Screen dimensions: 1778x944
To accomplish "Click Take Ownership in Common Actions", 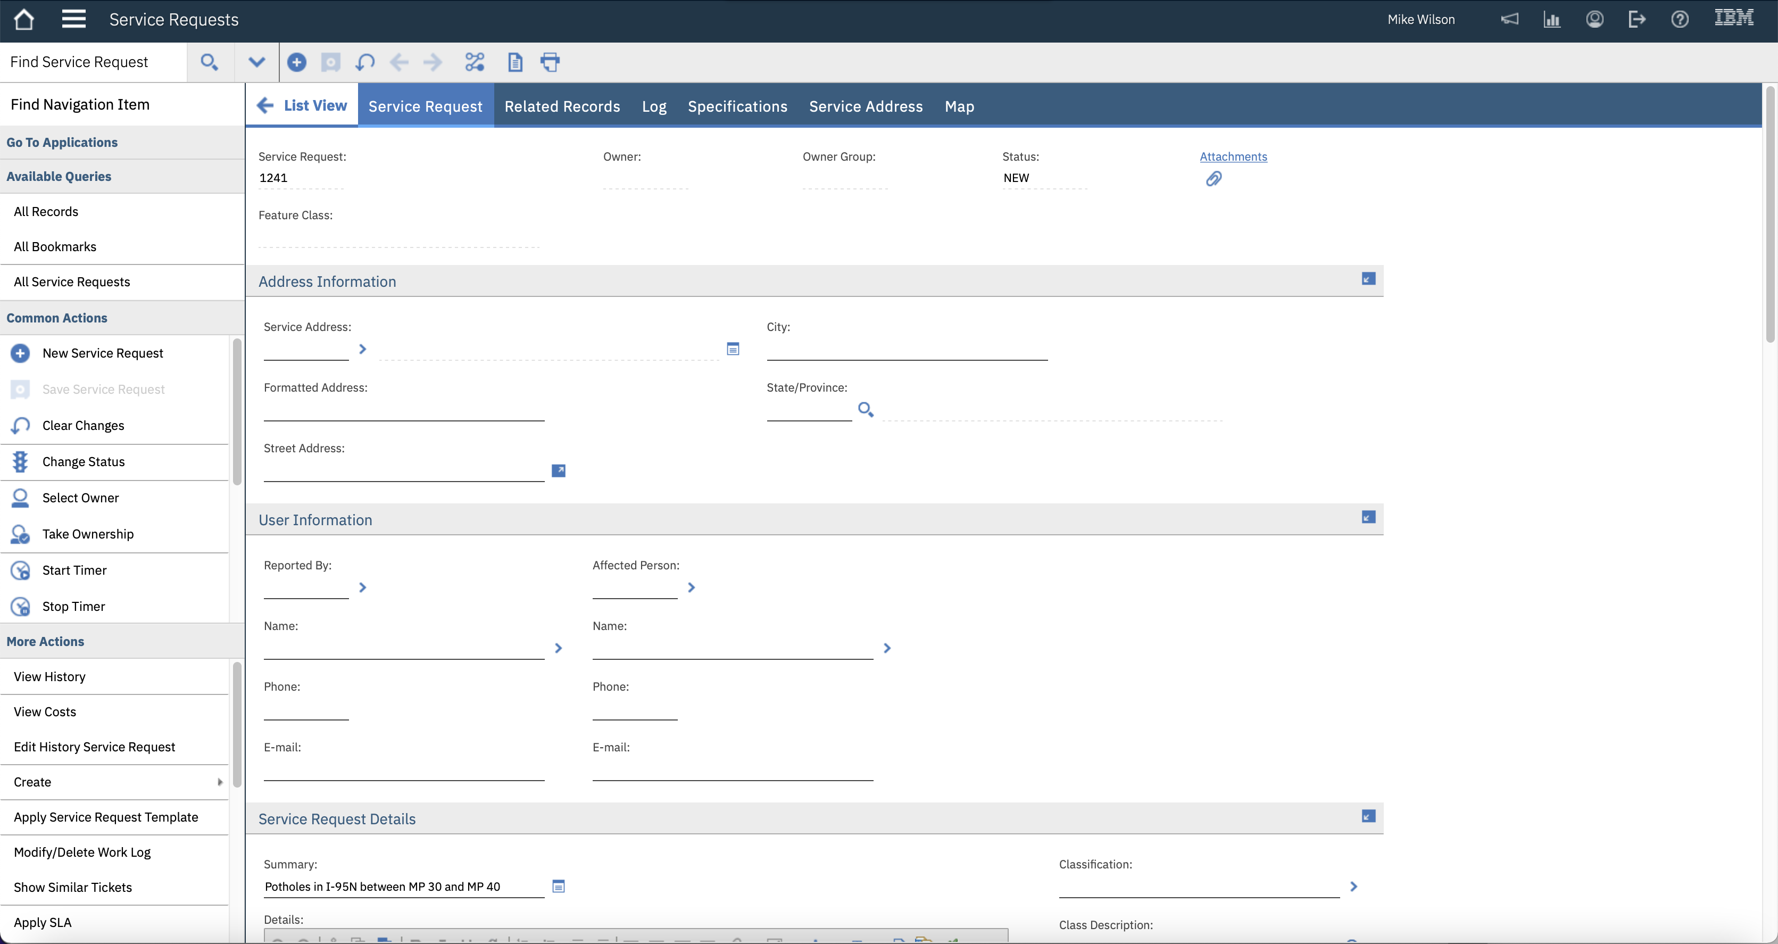I will click(88, 534).
